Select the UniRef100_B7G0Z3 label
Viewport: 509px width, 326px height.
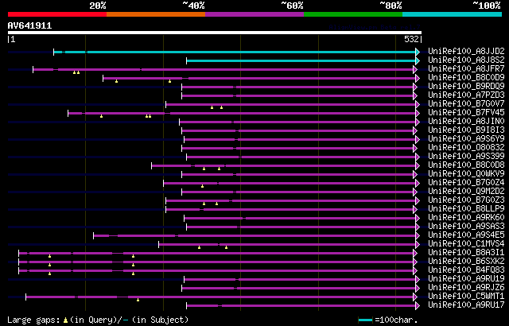466,200
